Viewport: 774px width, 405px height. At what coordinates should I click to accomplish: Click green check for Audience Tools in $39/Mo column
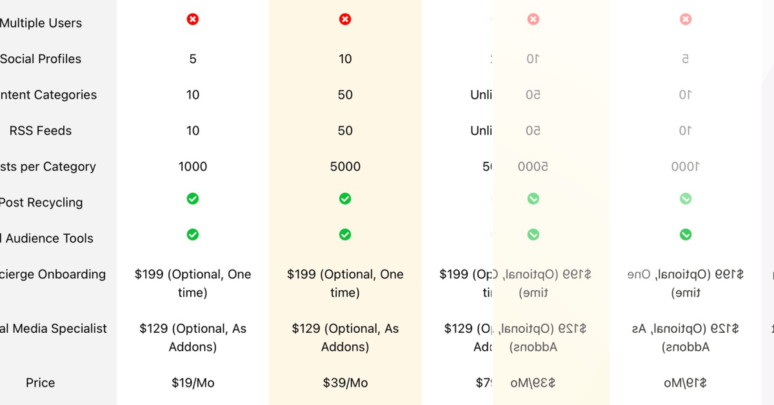tap(345, 234)
